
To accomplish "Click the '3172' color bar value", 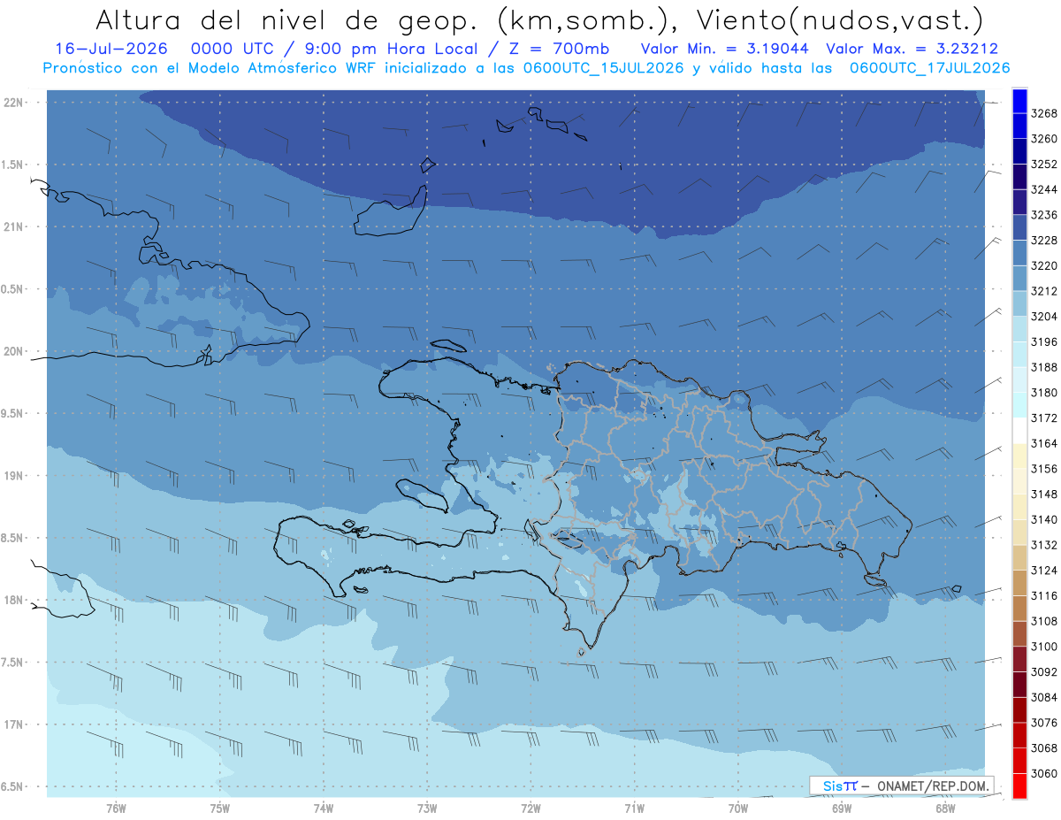I will tap(1044, 418).
